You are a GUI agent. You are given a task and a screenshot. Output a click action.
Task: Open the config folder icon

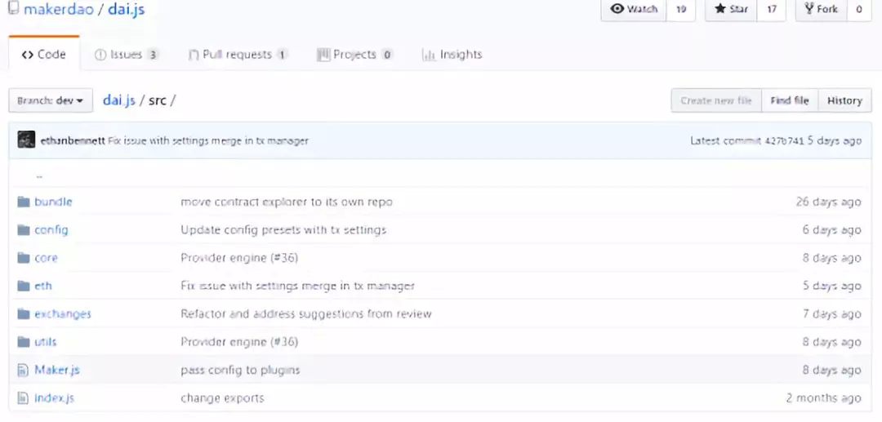(23, 230)
